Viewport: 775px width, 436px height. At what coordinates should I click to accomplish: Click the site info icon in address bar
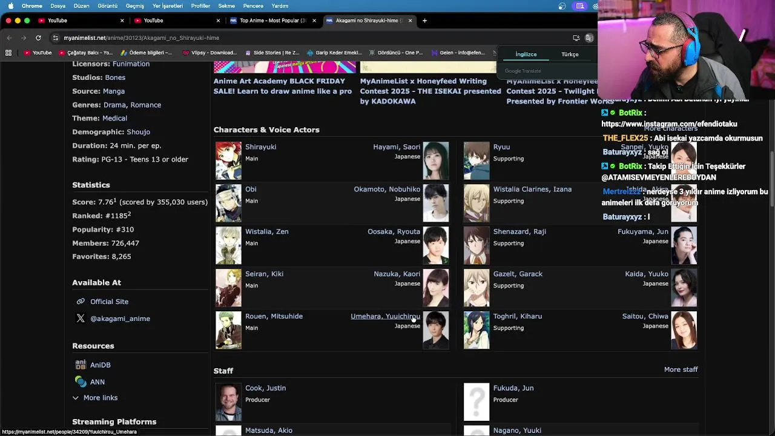coord(56,38)
